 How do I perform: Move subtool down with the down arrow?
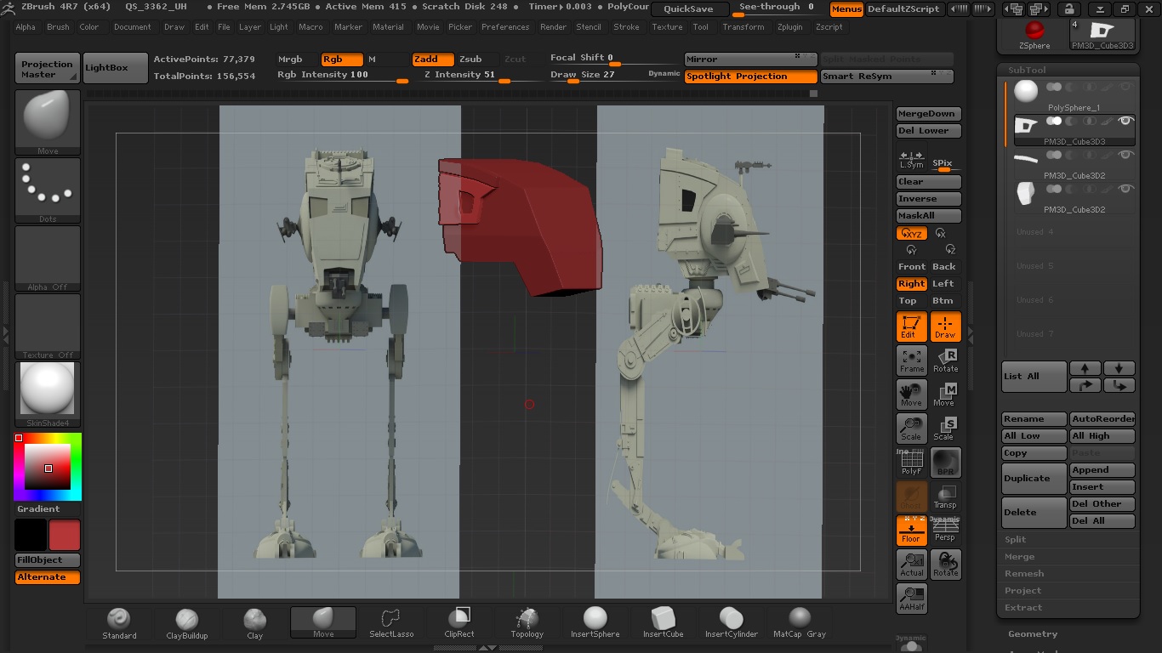(x=1119, y=368)
